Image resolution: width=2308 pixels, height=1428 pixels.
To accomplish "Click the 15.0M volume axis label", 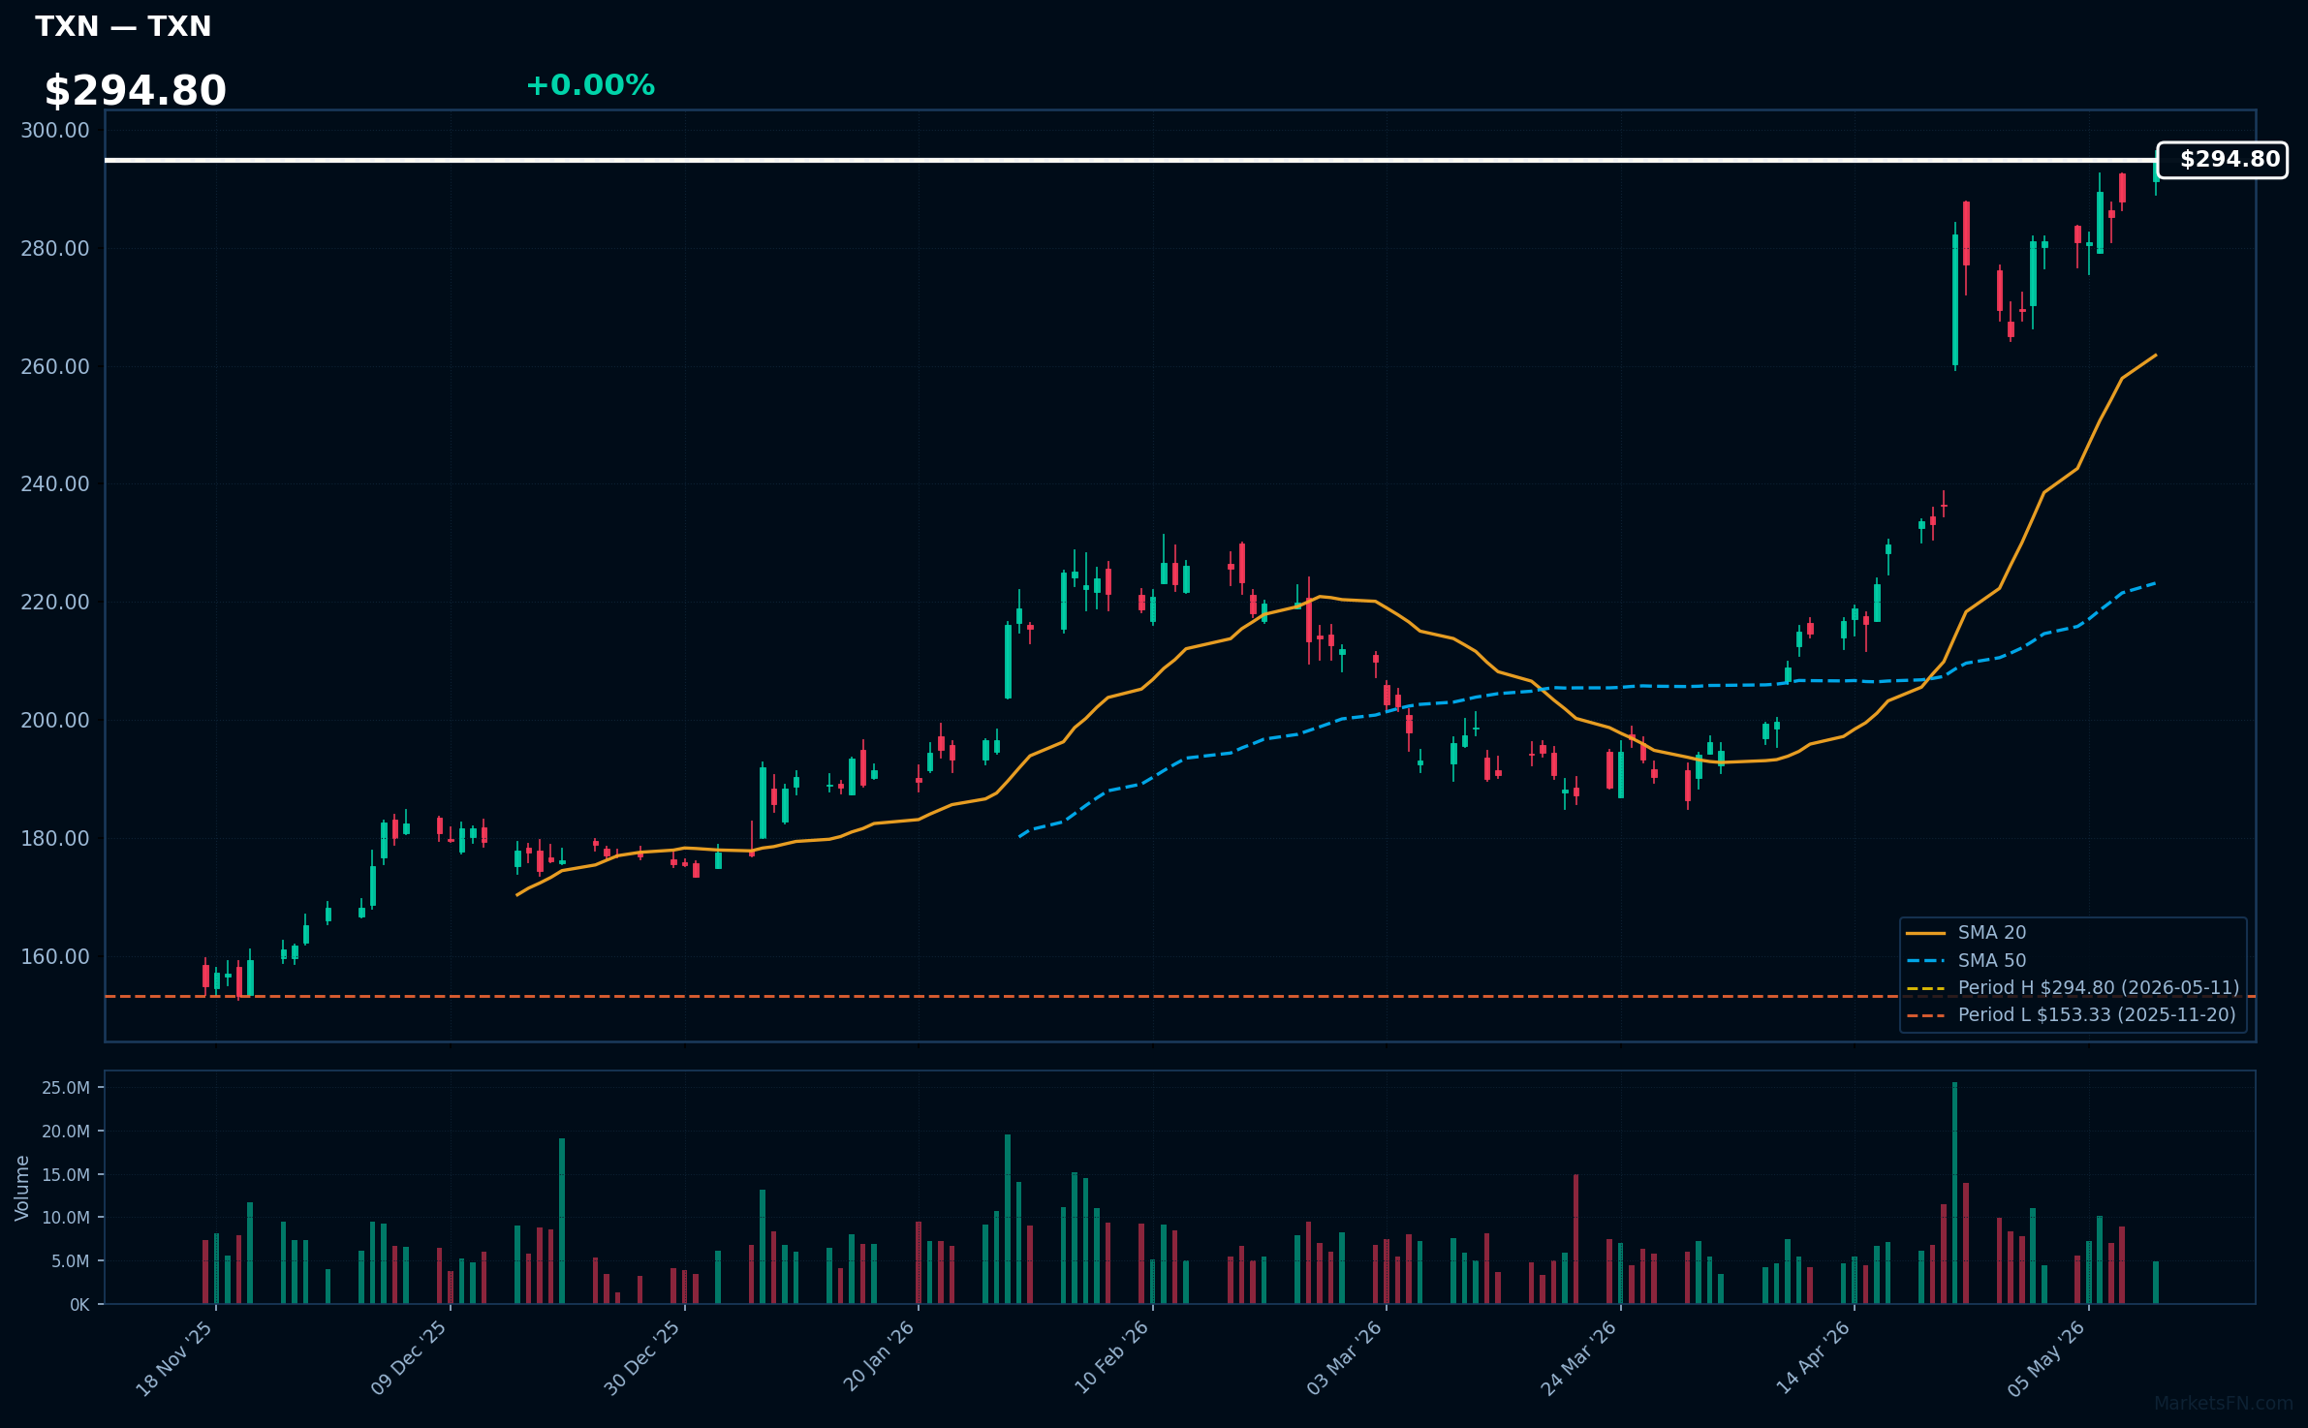I will 66,1175.
